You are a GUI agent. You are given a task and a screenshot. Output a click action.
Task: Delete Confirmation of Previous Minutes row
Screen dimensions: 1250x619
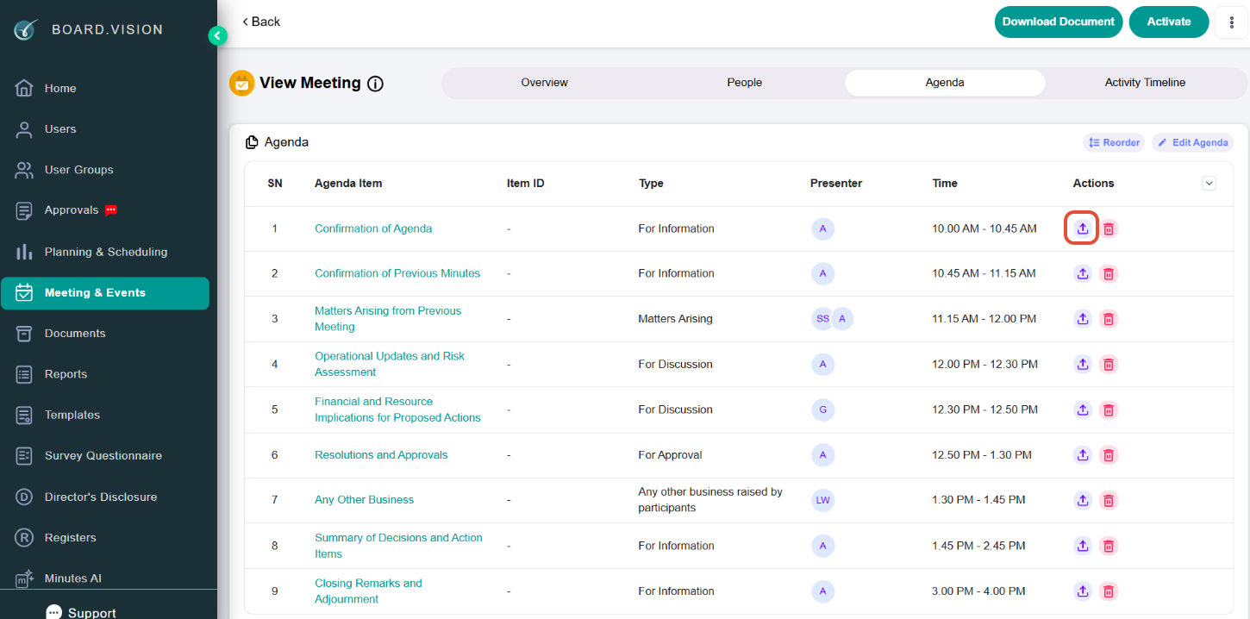pyautogui.click(x=1109, y=273)
